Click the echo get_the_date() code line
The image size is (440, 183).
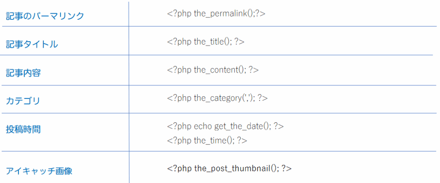coord(226,126)
